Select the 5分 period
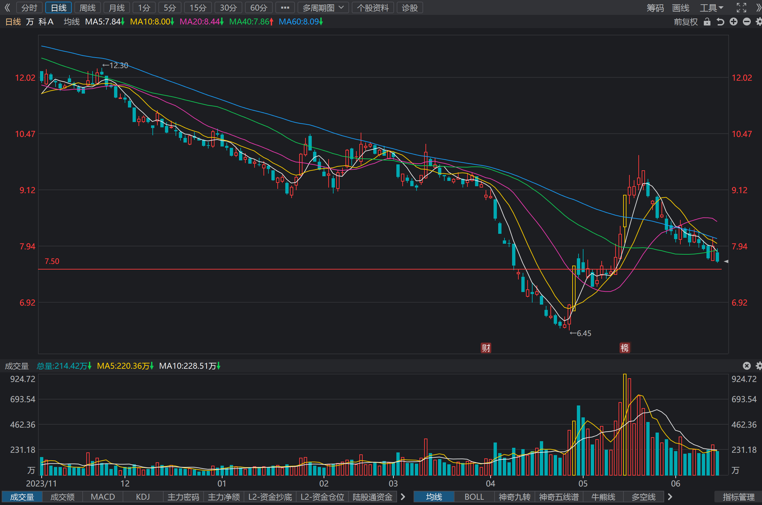 click(170, 7)
